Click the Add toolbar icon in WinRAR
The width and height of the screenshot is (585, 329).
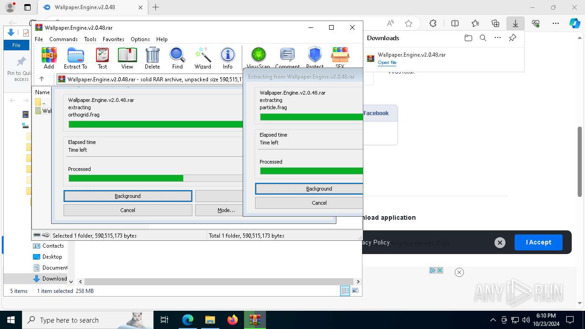tap(49, 58)
